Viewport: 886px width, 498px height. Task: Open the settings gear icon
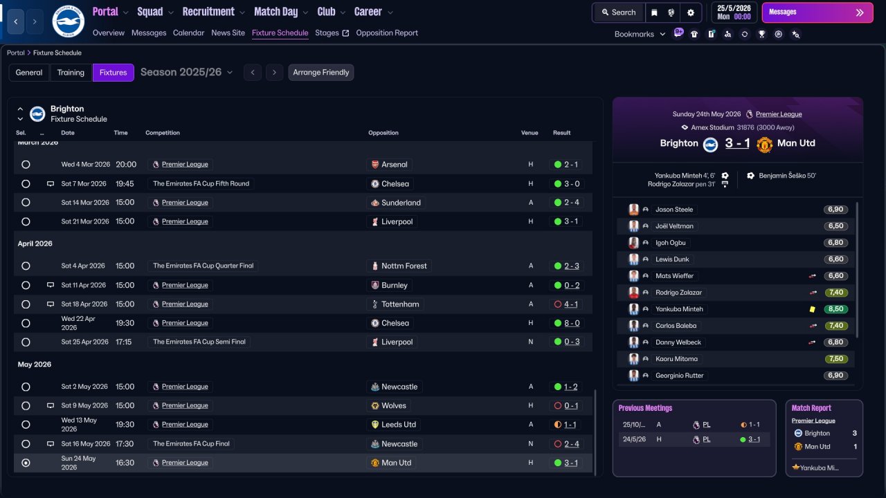[x=690, y=12]
